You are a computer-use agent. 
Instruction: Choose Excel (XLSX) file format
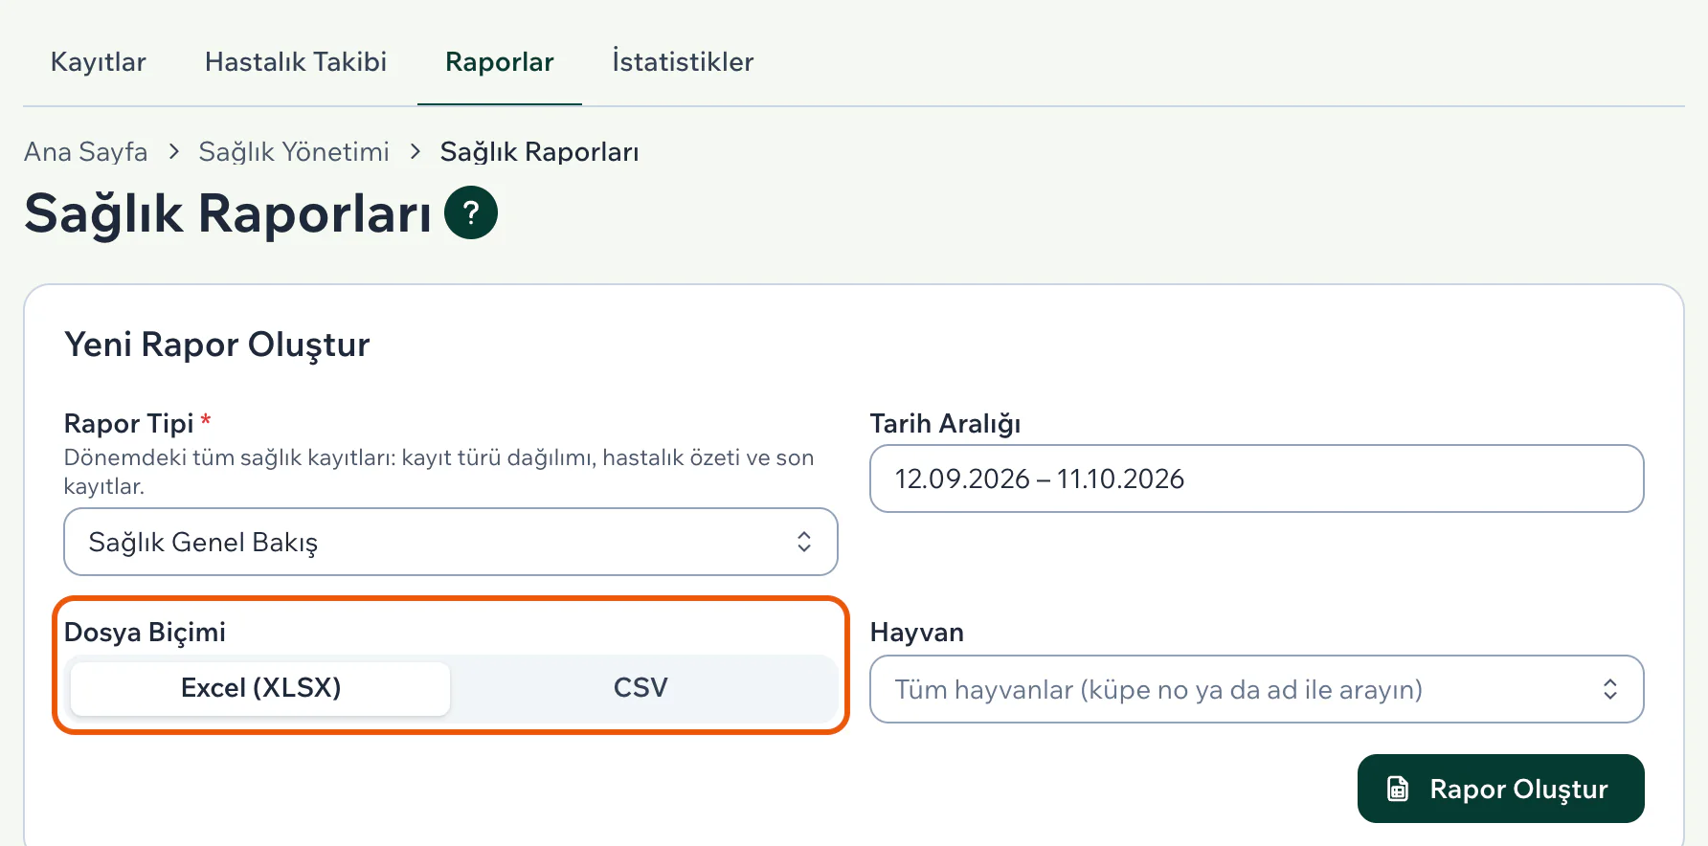click(260, 688)
